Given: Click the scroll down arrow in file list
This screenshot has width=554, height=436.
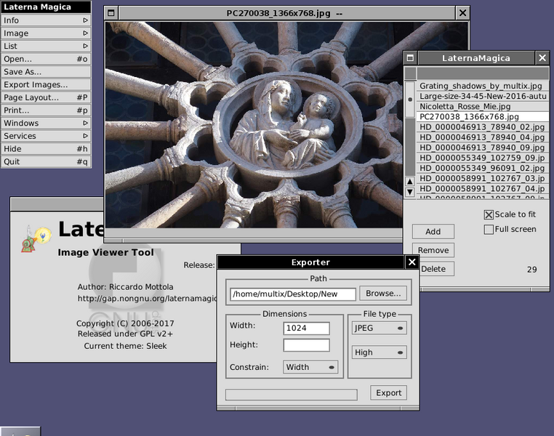Looking at the screenshot, I should [410, 192].
